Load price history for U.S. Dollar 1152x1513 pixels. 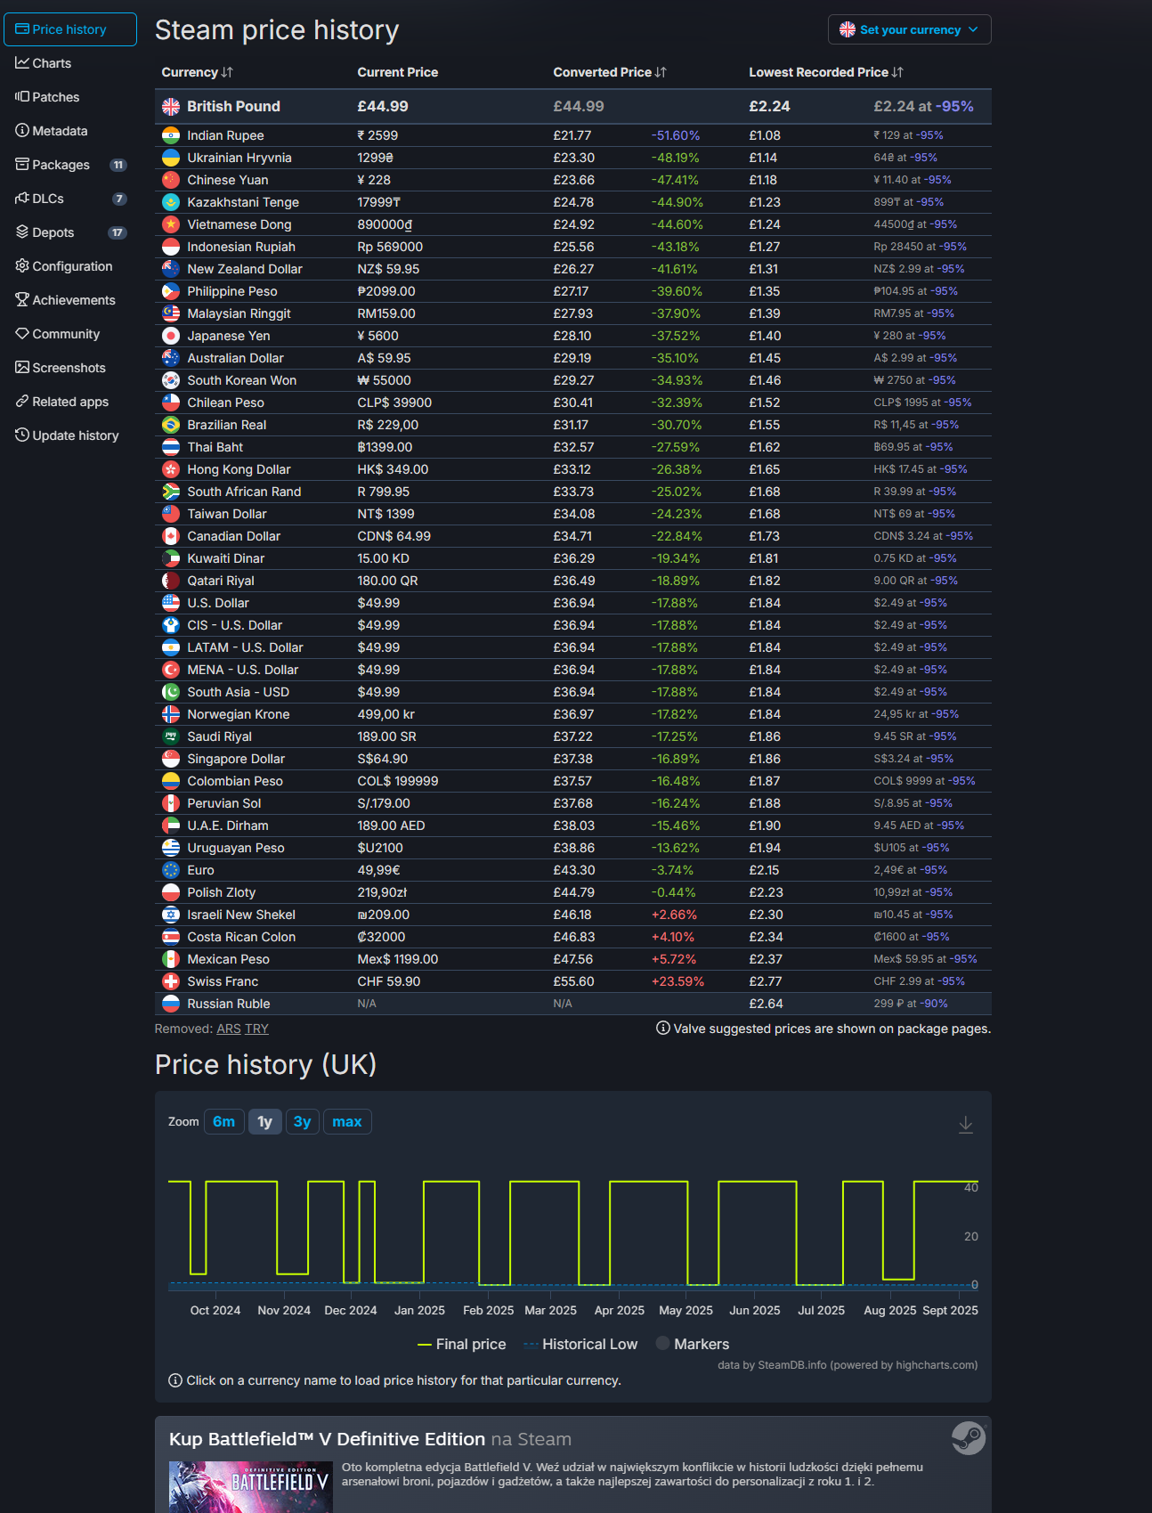click(218, 603)
